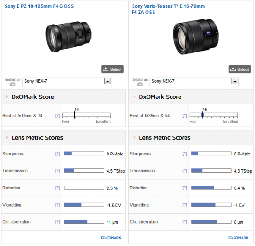Open Chr. aberration help [?] for 16-70mm lens
The height and width of the screenshot is (246, 255).
coord(185,222)
